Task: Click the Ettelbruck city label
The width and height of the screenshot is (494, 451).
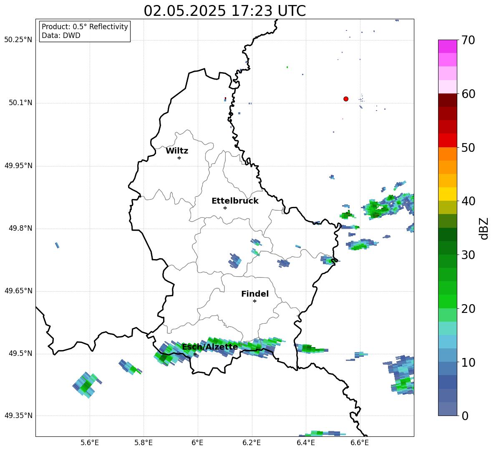Action: (x=235, y=201)
